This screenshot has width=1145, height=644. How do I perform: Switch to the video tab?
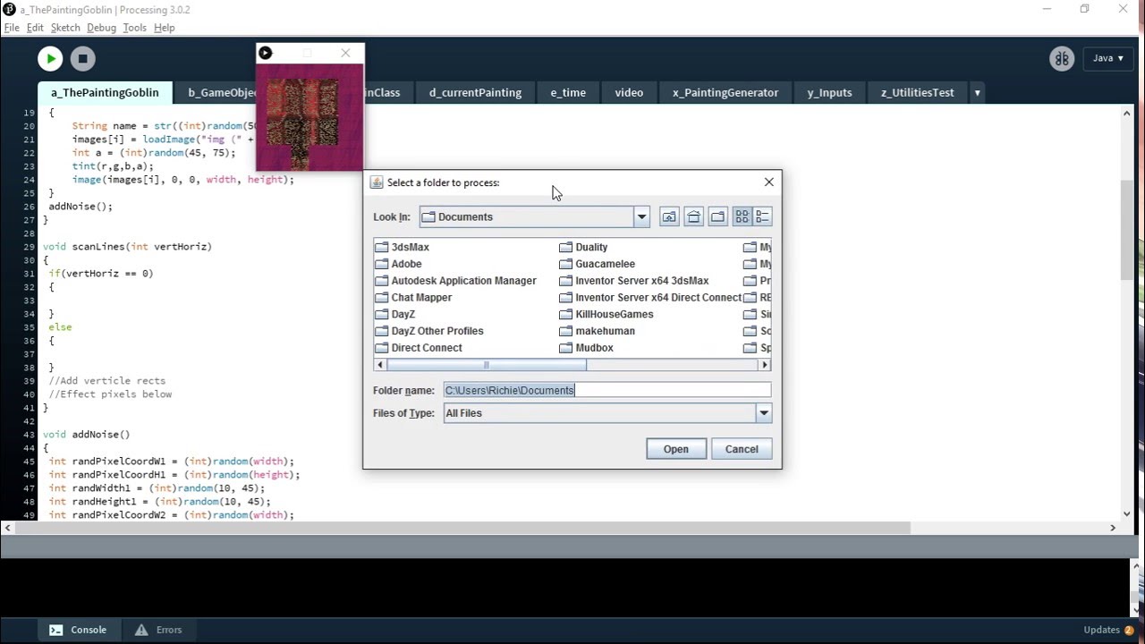point(629,93)
